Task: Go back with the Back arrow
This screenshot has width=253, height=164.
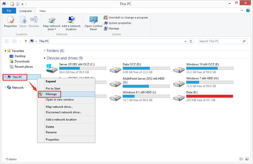Action: [7, 41]
